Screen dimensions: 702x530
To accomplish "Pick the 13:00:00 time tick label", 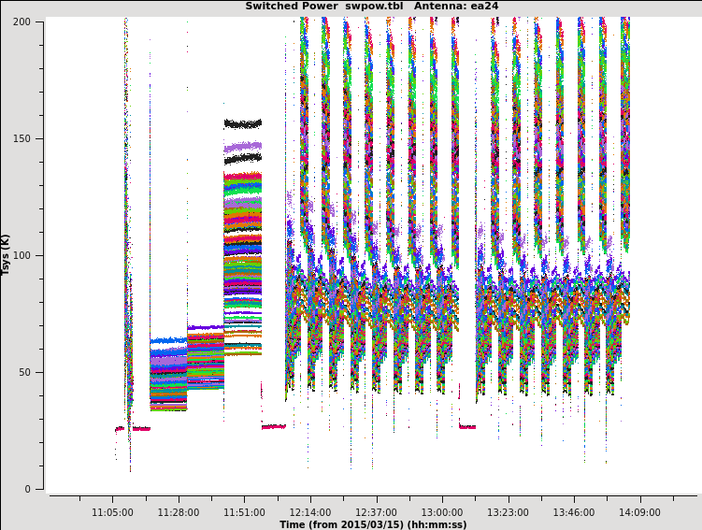I will pyautogui.click(x=441, y=512).
